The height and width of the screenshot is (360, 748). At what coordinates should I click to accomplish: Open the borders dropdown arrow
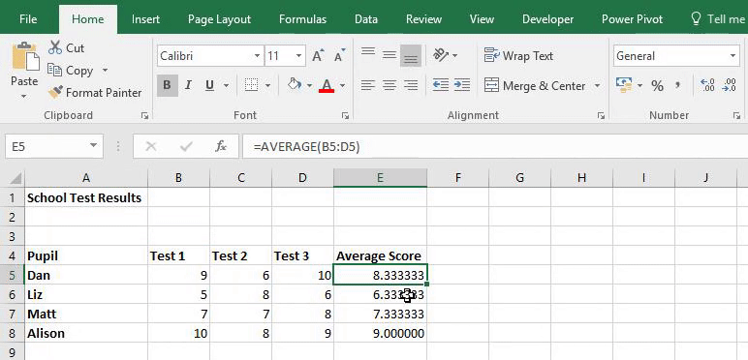[x=267, y=86]
